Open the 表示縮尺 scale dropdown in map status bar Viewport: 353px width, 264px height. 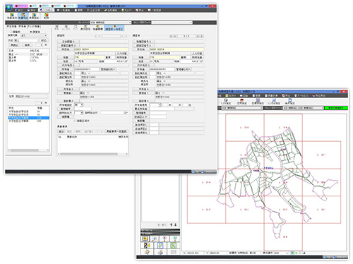pos(281,253)
